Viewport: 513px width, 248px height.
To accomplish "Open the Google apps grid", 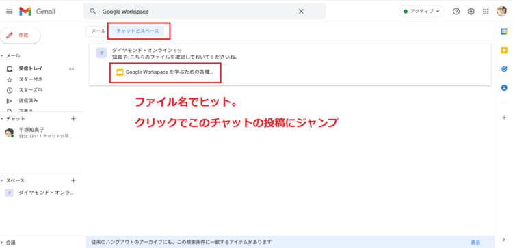I will pyautogui.click(x=486, y=12).
